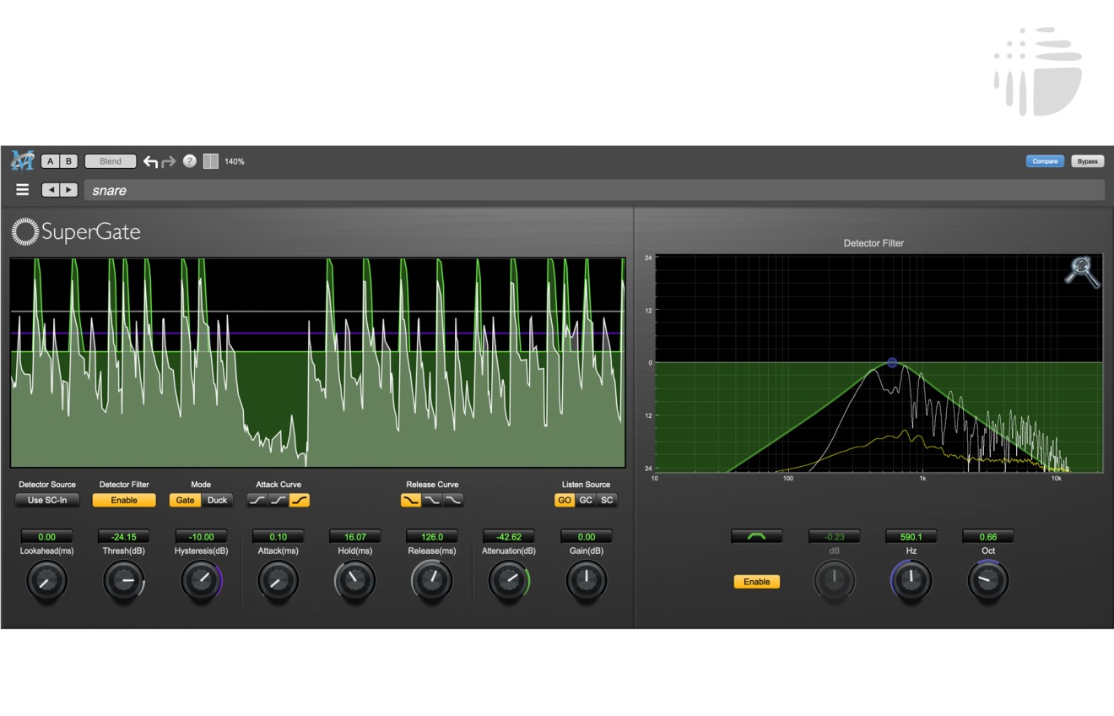
Task: Select Gate mode
Action: pos(185,500)
